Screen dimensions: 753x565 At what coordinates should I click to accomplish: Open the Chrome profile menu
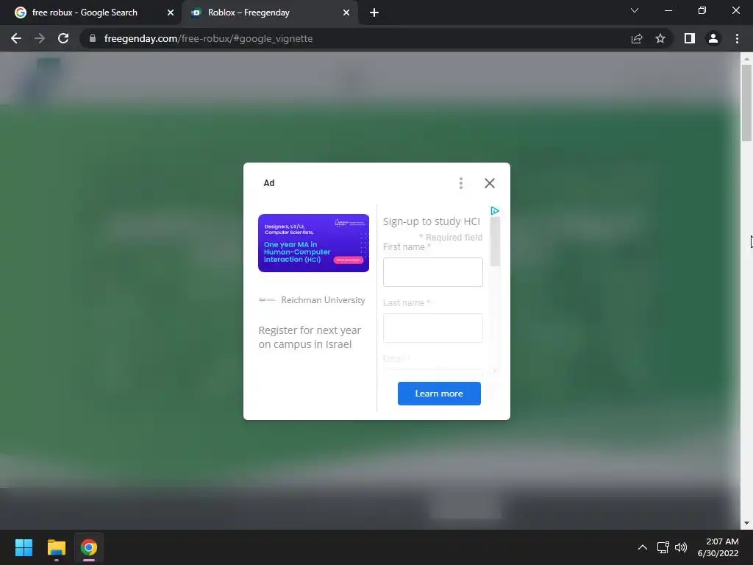coord(713,38)
